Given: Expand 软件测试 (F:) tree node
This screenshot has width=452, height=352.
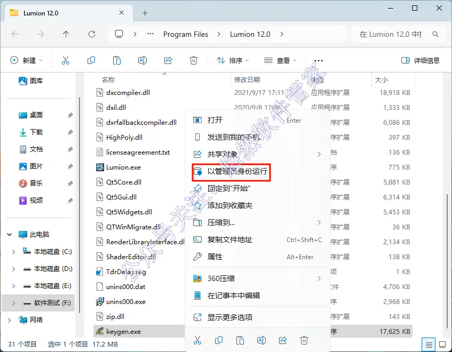Looking at the screenshot, I should click(13, 303).
